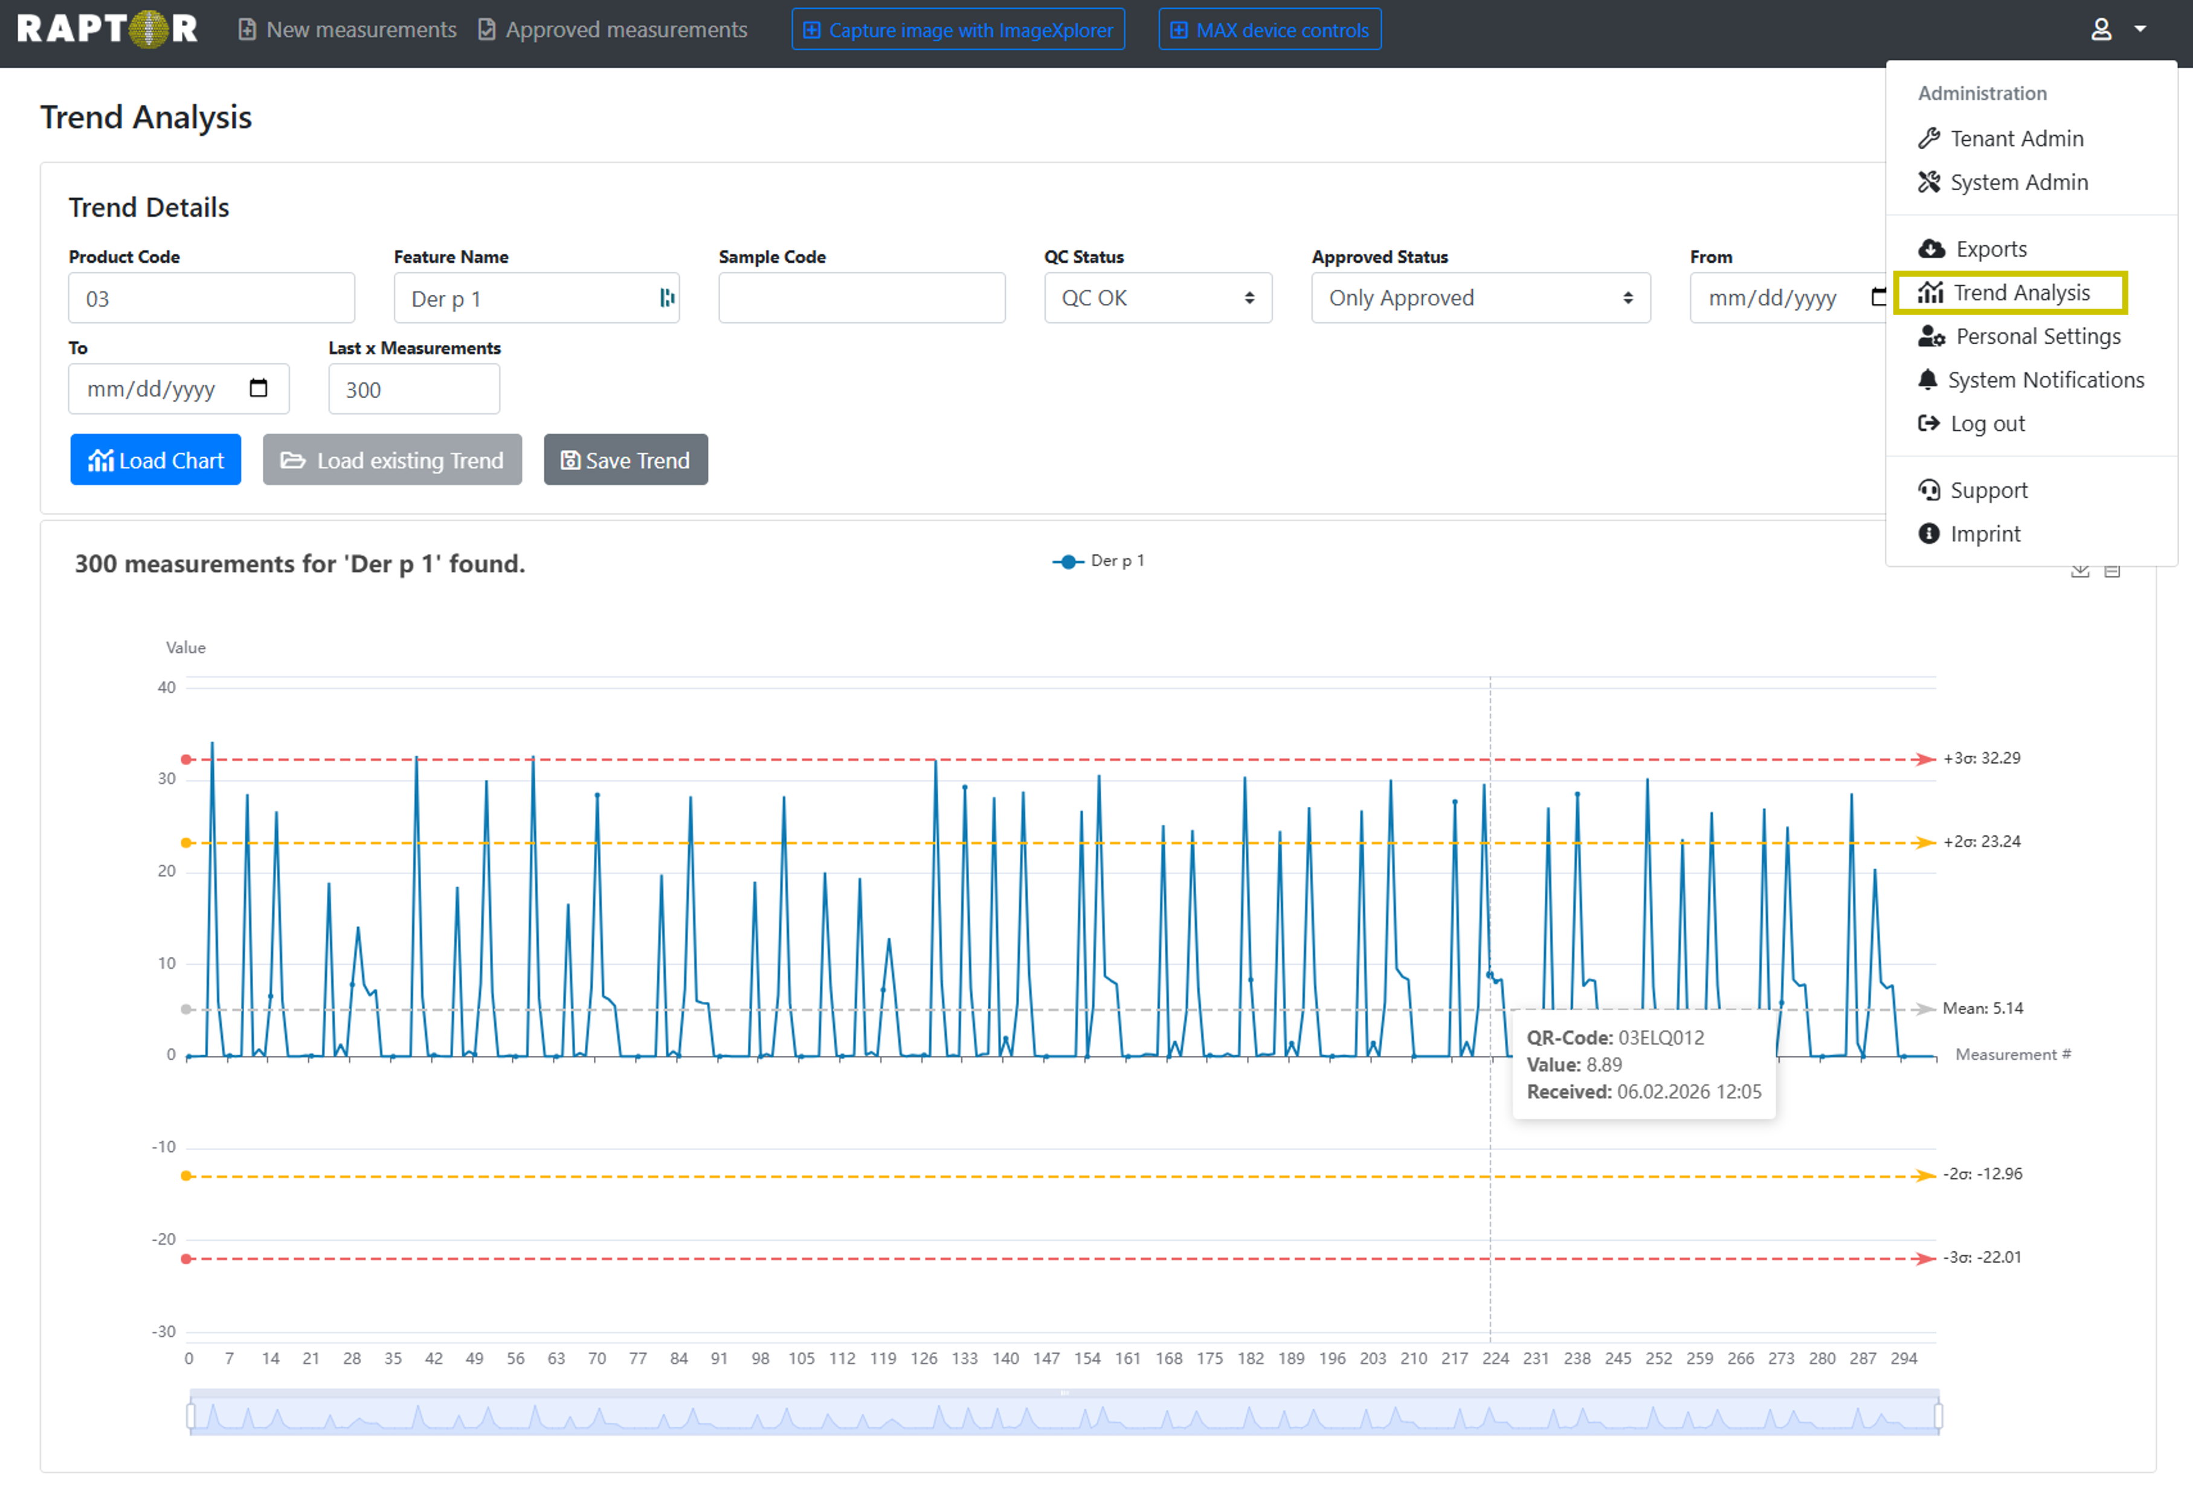
Task: Click Capture image with ImageXplorer button
Action: tap(958, 30)
